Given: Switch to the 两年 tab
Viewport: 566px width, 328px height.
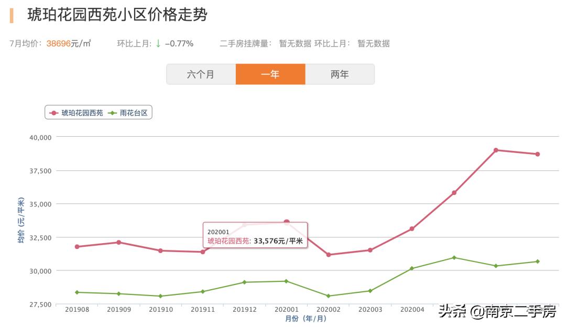Looking at the screenshot, I should tap(340, 74).
